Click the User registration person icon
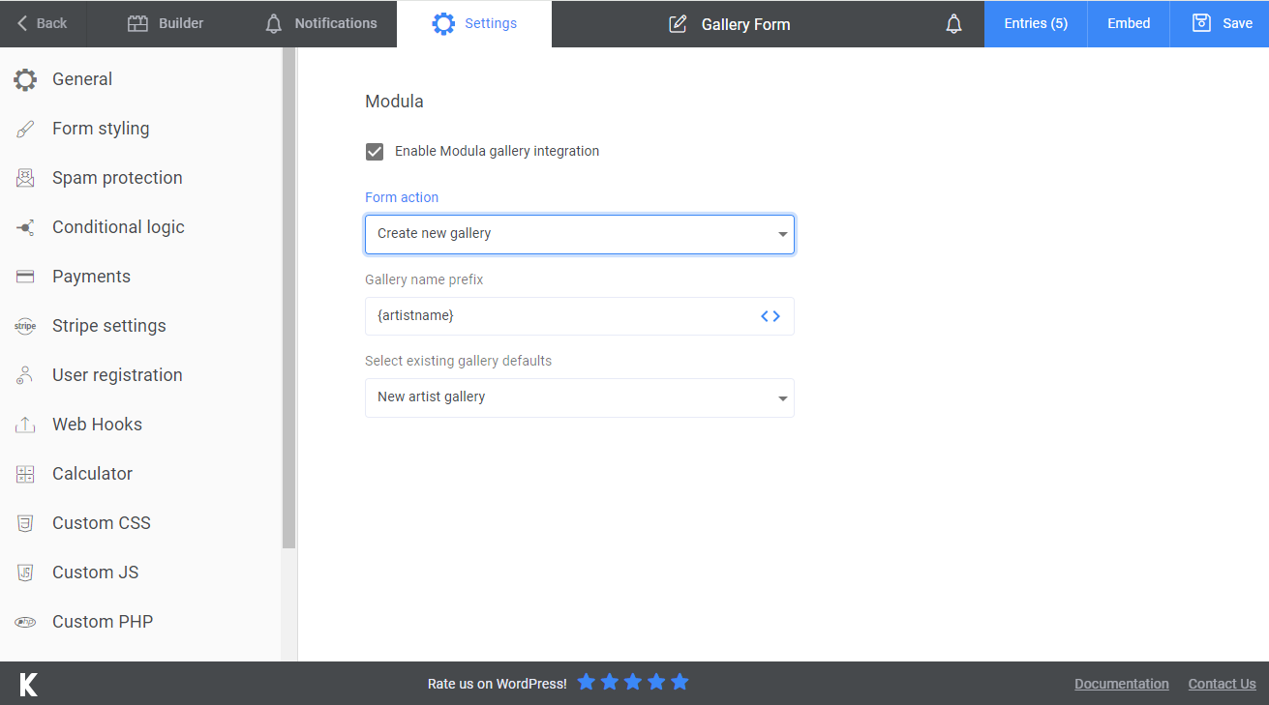This screenshot has width=1269, height=705. click(25, 375)
